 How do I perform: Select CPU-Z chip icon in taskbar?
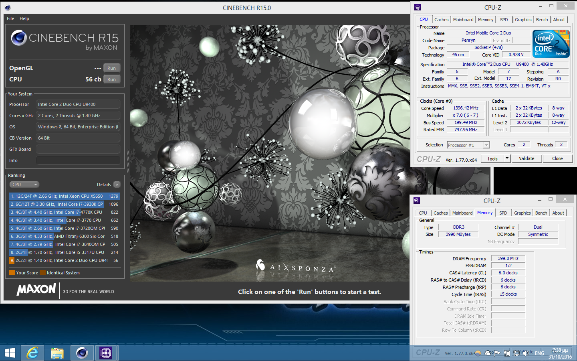click(x=106, y=353)
